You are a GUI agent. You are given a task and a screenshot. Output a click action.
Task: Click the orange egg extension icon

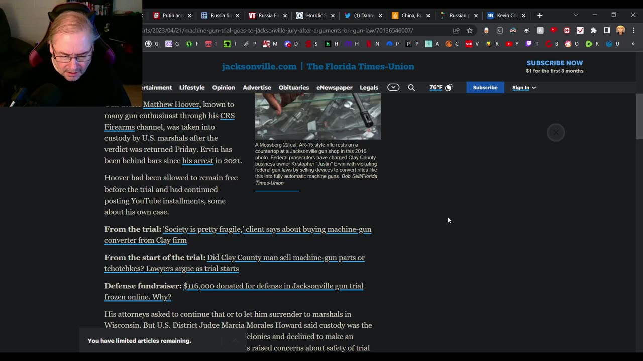(486, 30)
